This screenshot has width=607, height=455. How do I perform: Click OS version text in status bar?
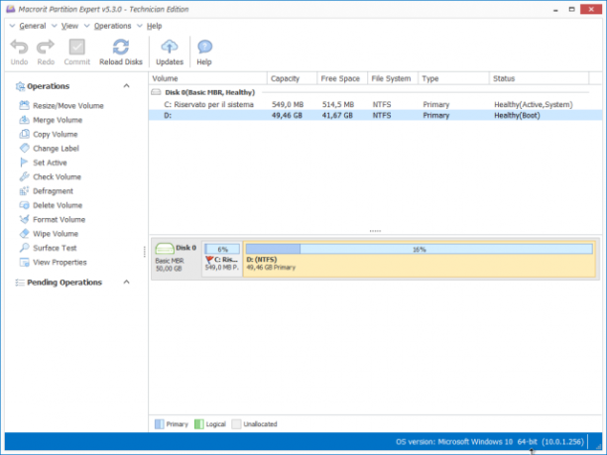pyautogui.click(x=490, y=442)
